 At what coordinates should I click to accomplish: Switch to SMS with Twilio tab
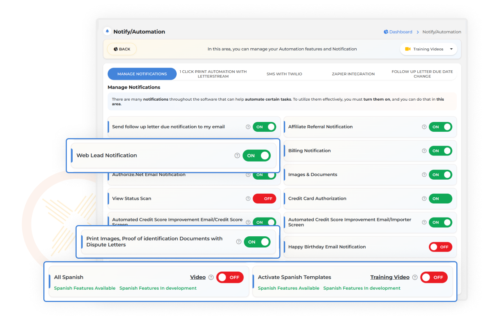pyautogui.click(x=284, y=74)
